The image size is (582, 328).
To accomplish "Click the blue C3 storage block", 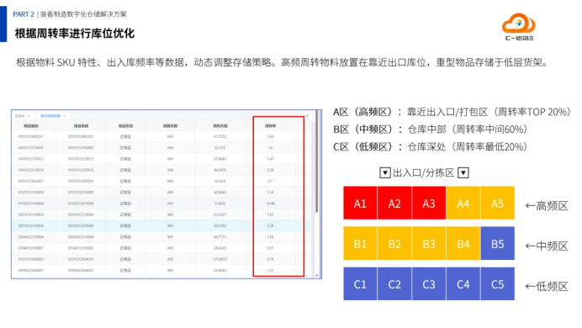I will click(x=429, y=284).
